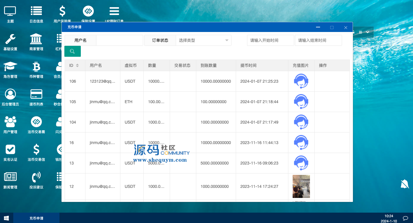Screen dimensions: 413x223
Task: Open the 保险设置 desktop icon
Action: click(88, 11)
